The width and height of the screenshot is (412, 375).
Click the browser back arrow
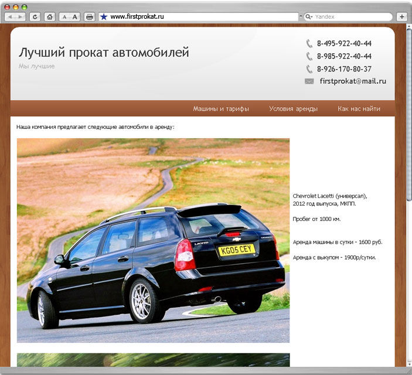pyautogui.click(x=10, y=17)
